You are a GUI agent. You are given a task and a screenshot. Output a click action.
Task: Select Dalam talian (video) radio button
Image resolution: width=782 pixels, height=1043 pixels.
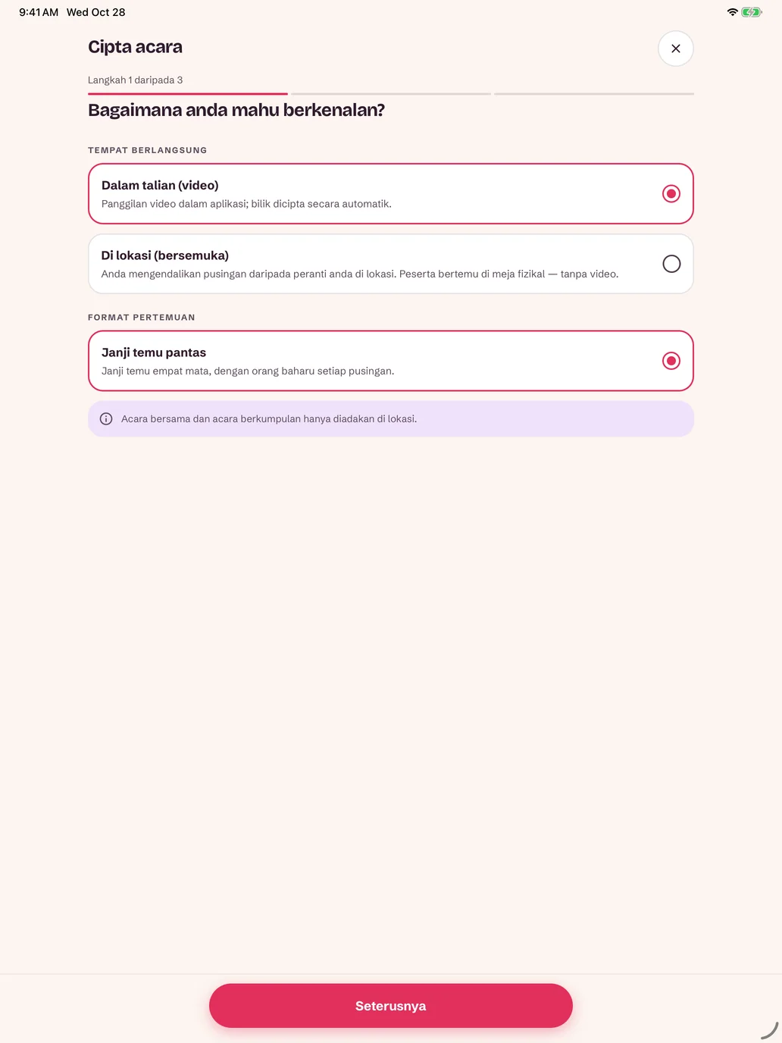(671, 193)
